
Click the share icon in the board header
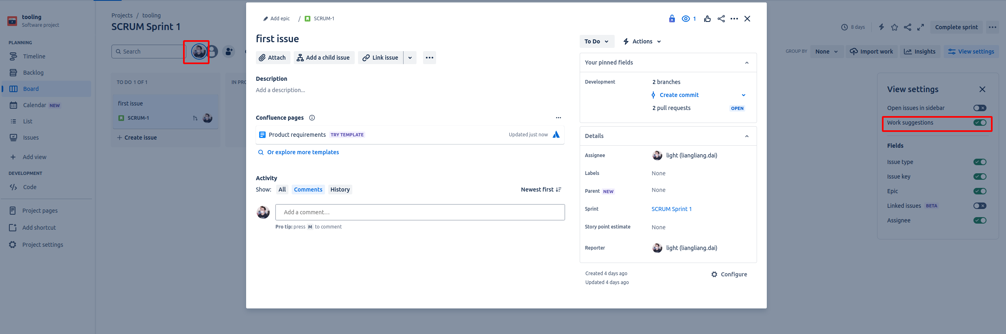point(908,27)
